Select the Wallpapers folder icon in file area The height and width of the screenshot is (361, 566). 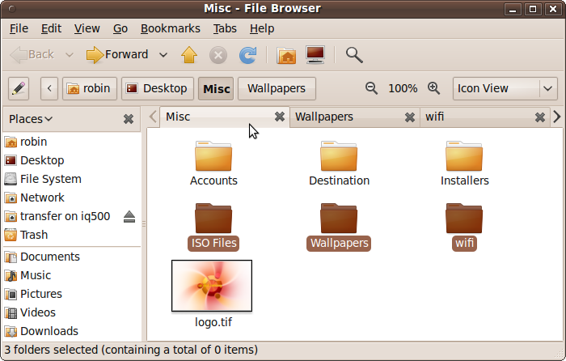pos(339,219)
